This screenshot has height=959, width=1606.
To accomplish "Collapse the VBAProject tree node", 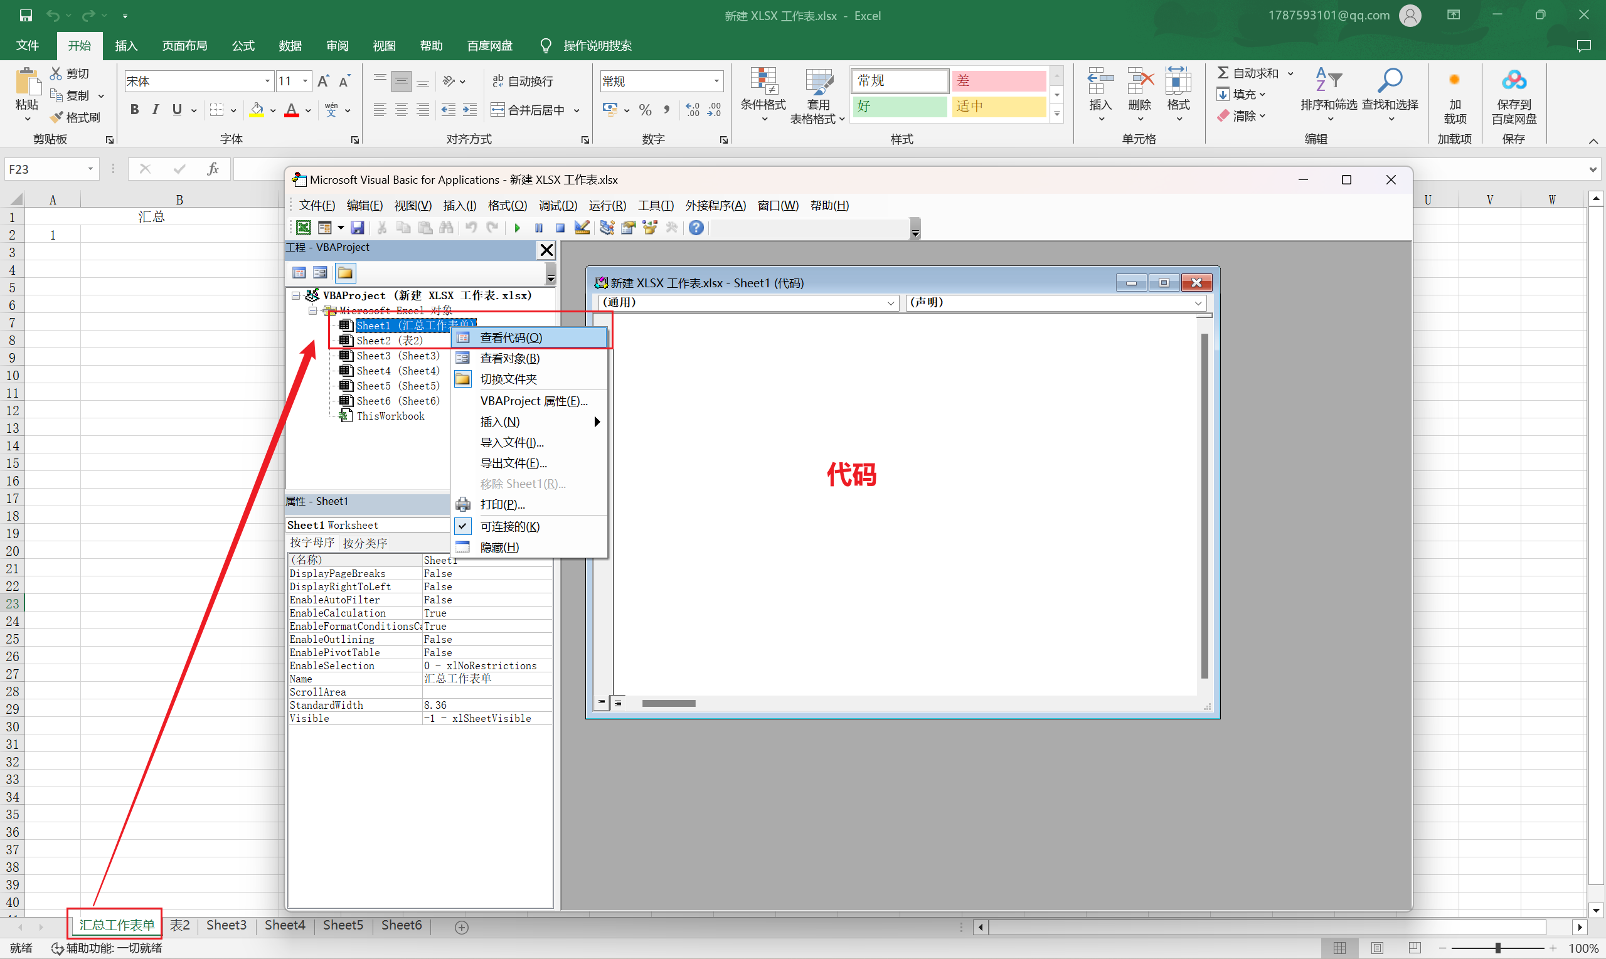I will point(296,295).
